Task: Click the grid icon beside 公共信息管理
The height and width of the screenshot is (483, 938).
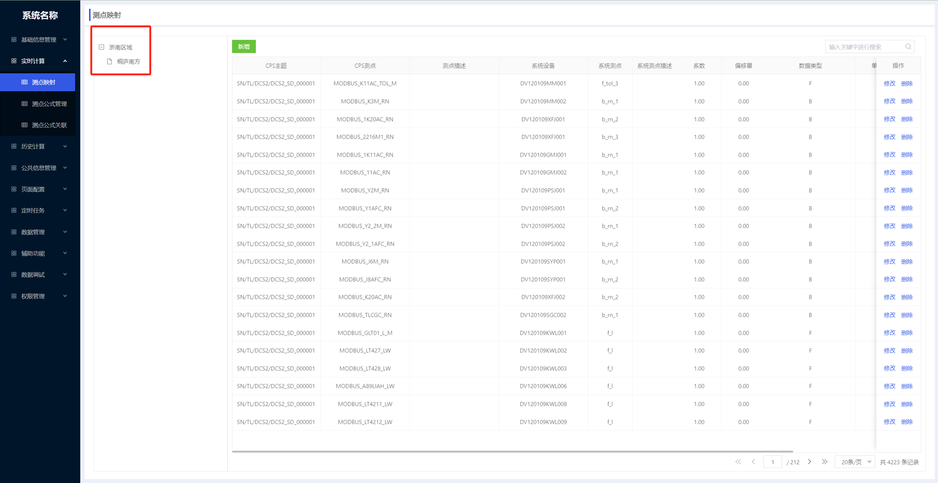Action: pos(14,168)
